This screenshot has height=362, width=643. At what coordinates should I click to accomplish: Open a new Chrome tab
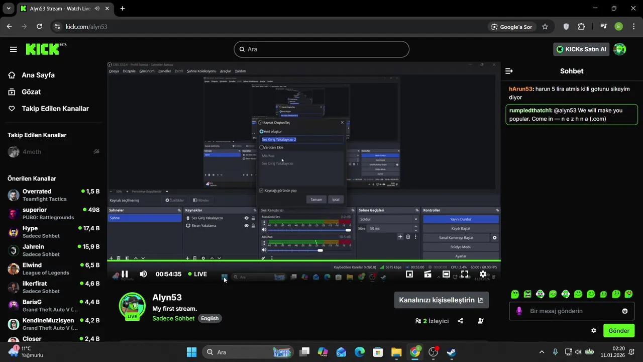123,9
